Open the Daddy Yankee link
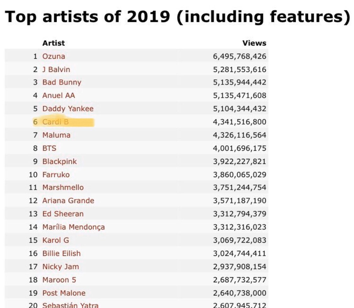 pyautogui.click(x=68, y=109)
